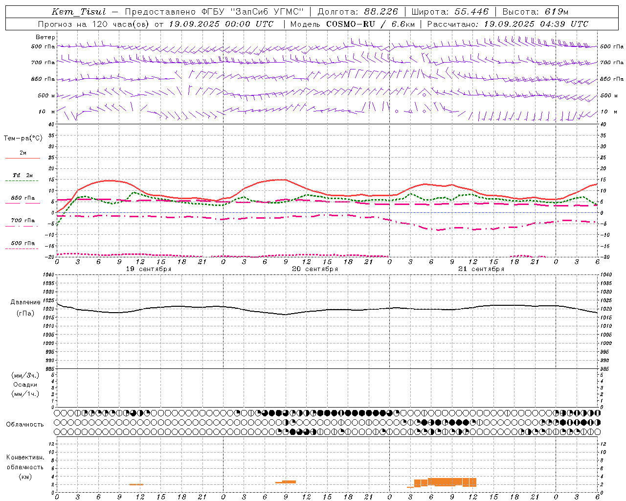Click the 850 гПа temperature legend entry
The image size is (626, 501).
pyautogui.click(x=23, y=198)
